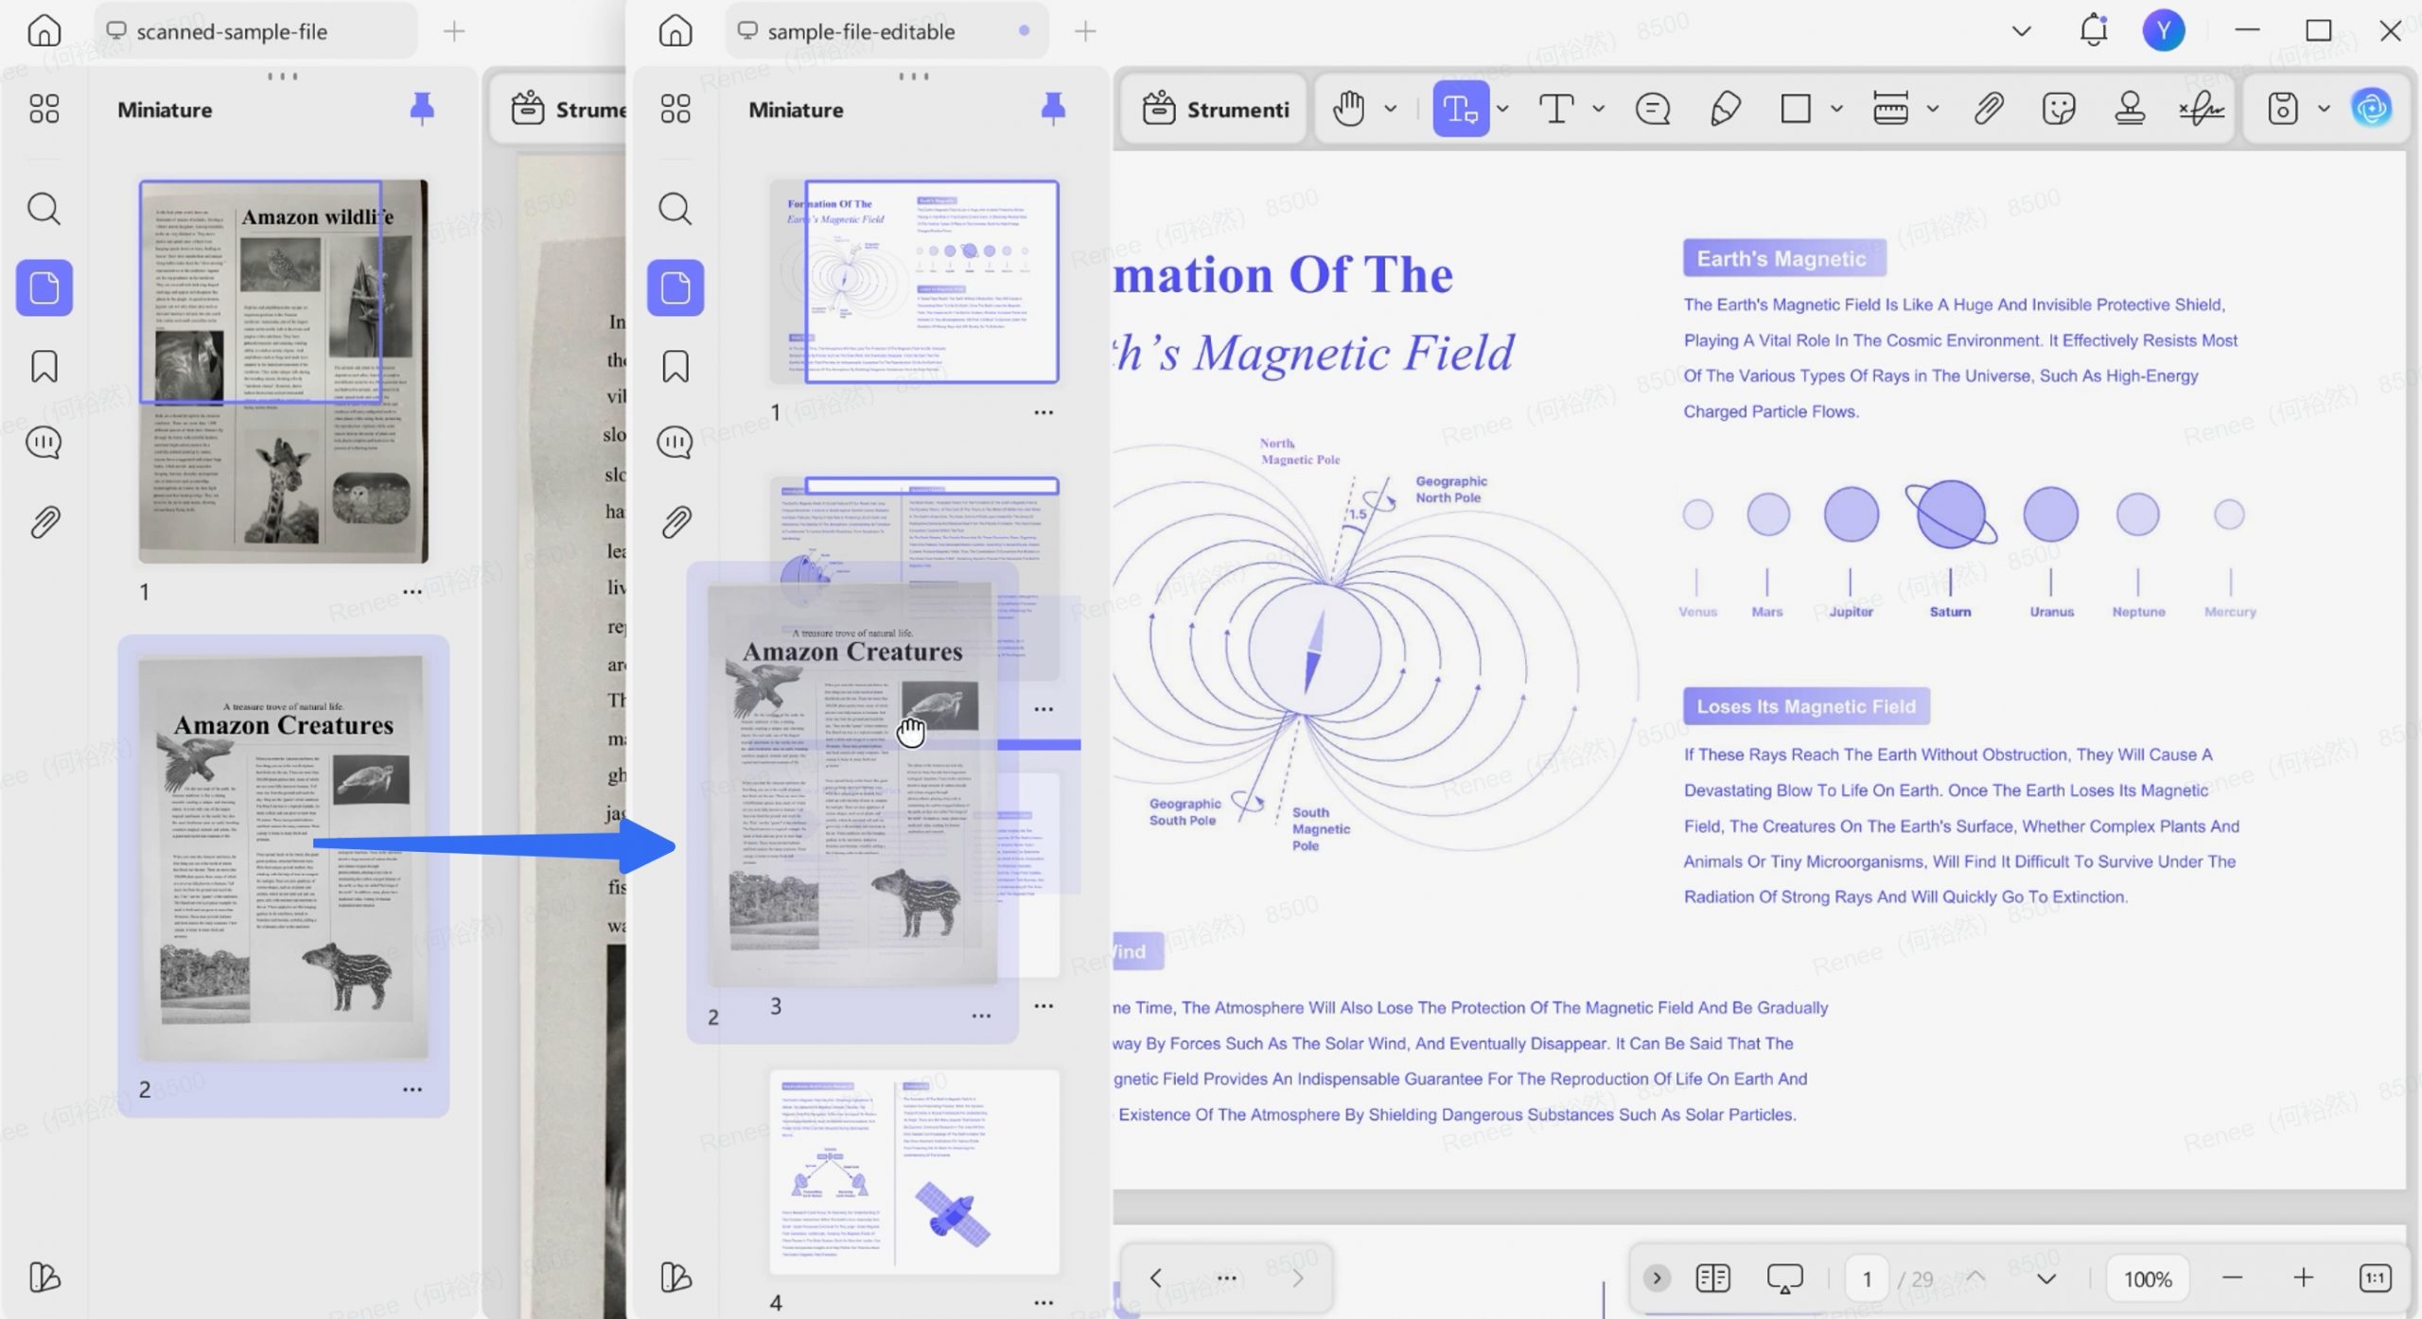
Task: Click home icon in sample-file-editable window
Action: point(676,31)
